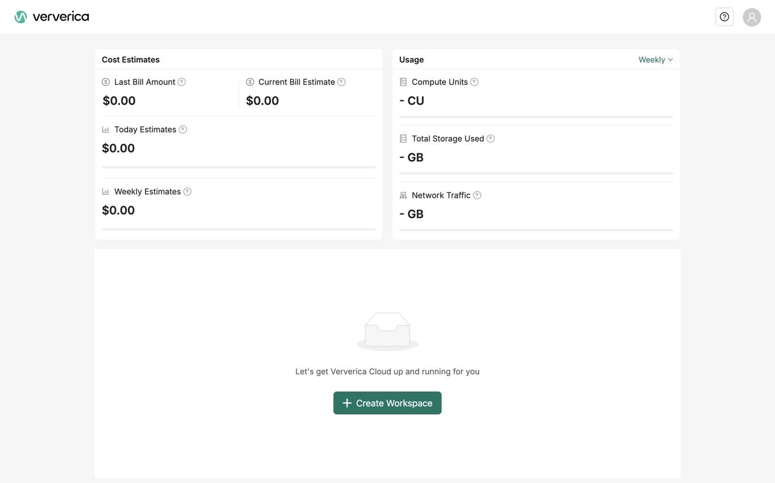This screenshot has height=483, width=775.
Task: Click help tooltip next to Compute Units
Action: click(x=474, y=82)
